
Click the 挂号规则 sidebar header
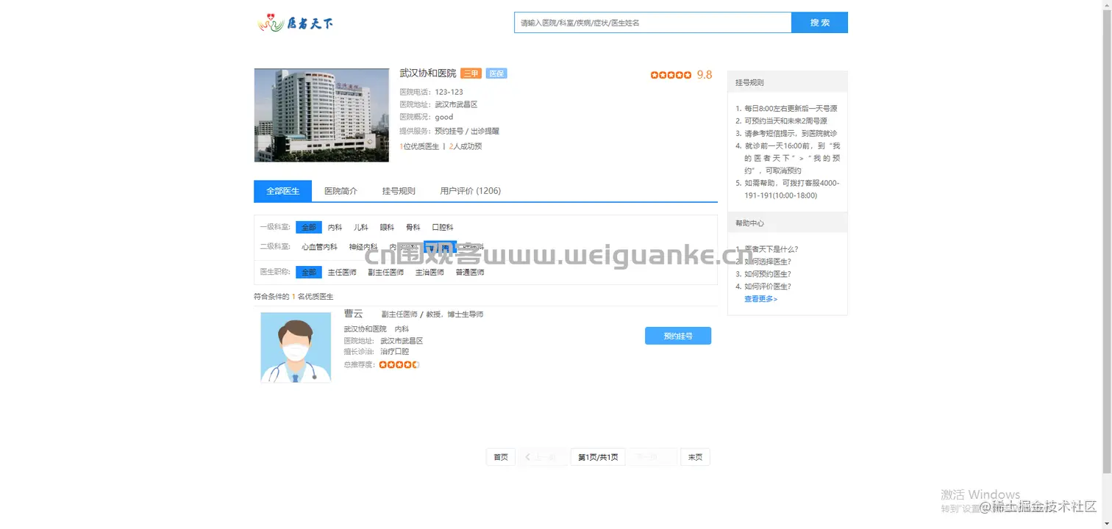(788, 82)
